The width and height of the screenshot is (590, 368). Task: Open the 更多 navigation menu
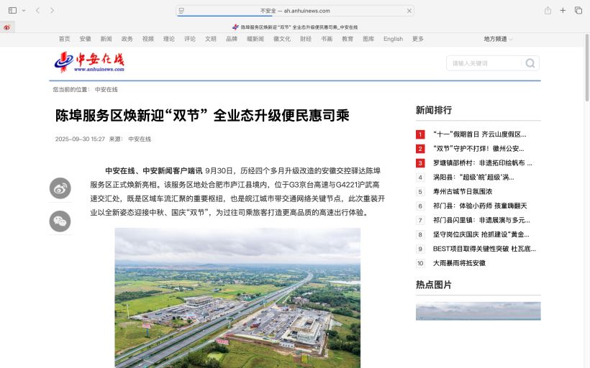418,39
